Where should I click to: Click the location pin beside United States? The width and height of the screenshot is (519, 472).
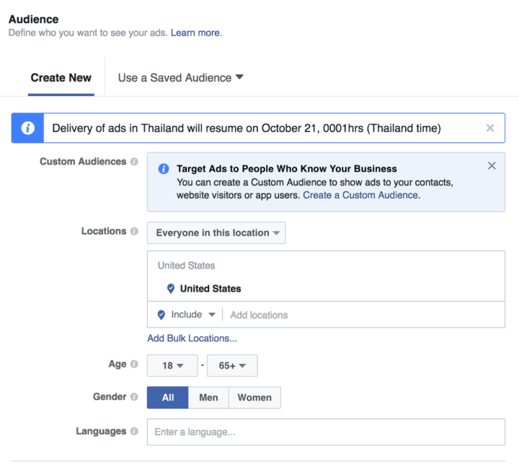(x=171, y=289)
